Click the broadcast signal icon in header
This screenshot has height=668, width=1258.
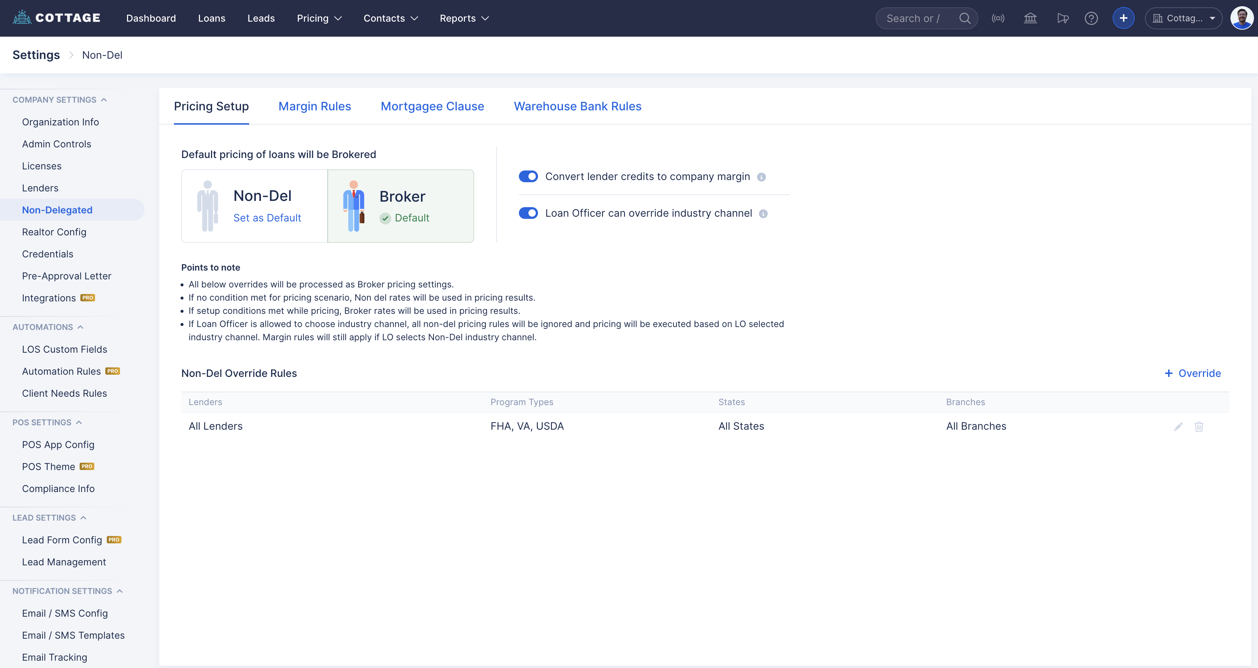pyautogui.click(x=998, y=18)
